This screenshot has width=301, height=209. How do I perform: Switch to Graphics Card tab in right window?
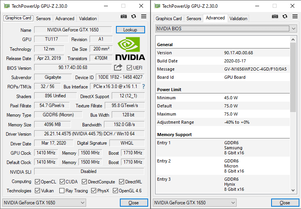click(x=169, y=19)
